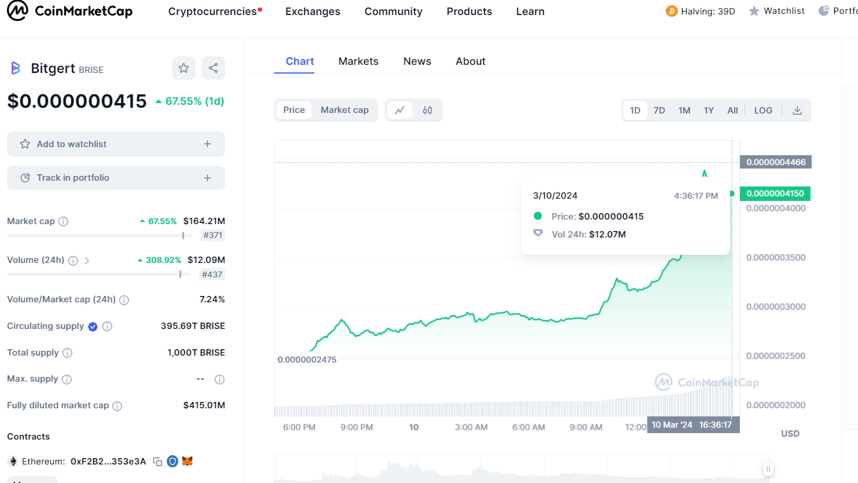Image resolution: width=858 pixels, height=483 pixels.
Task: Click the verified circulating supply badge
Action: pyautogui.click(x=93, y=327)
